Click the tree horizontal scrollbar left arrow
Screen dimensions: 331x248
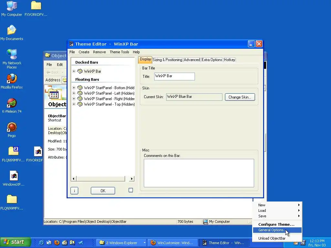pyautogui.click(x=73, y=179)
